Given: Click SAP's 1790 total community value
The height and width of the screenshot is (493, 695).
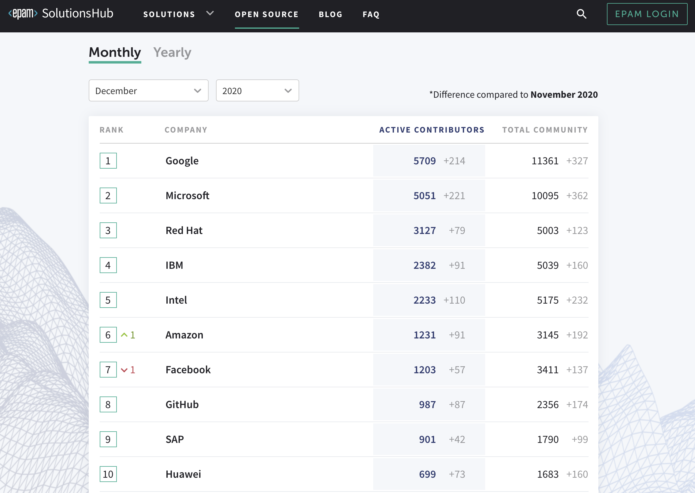Looking at the screenshot, I should pyautogui.click(x=548, y=439).
